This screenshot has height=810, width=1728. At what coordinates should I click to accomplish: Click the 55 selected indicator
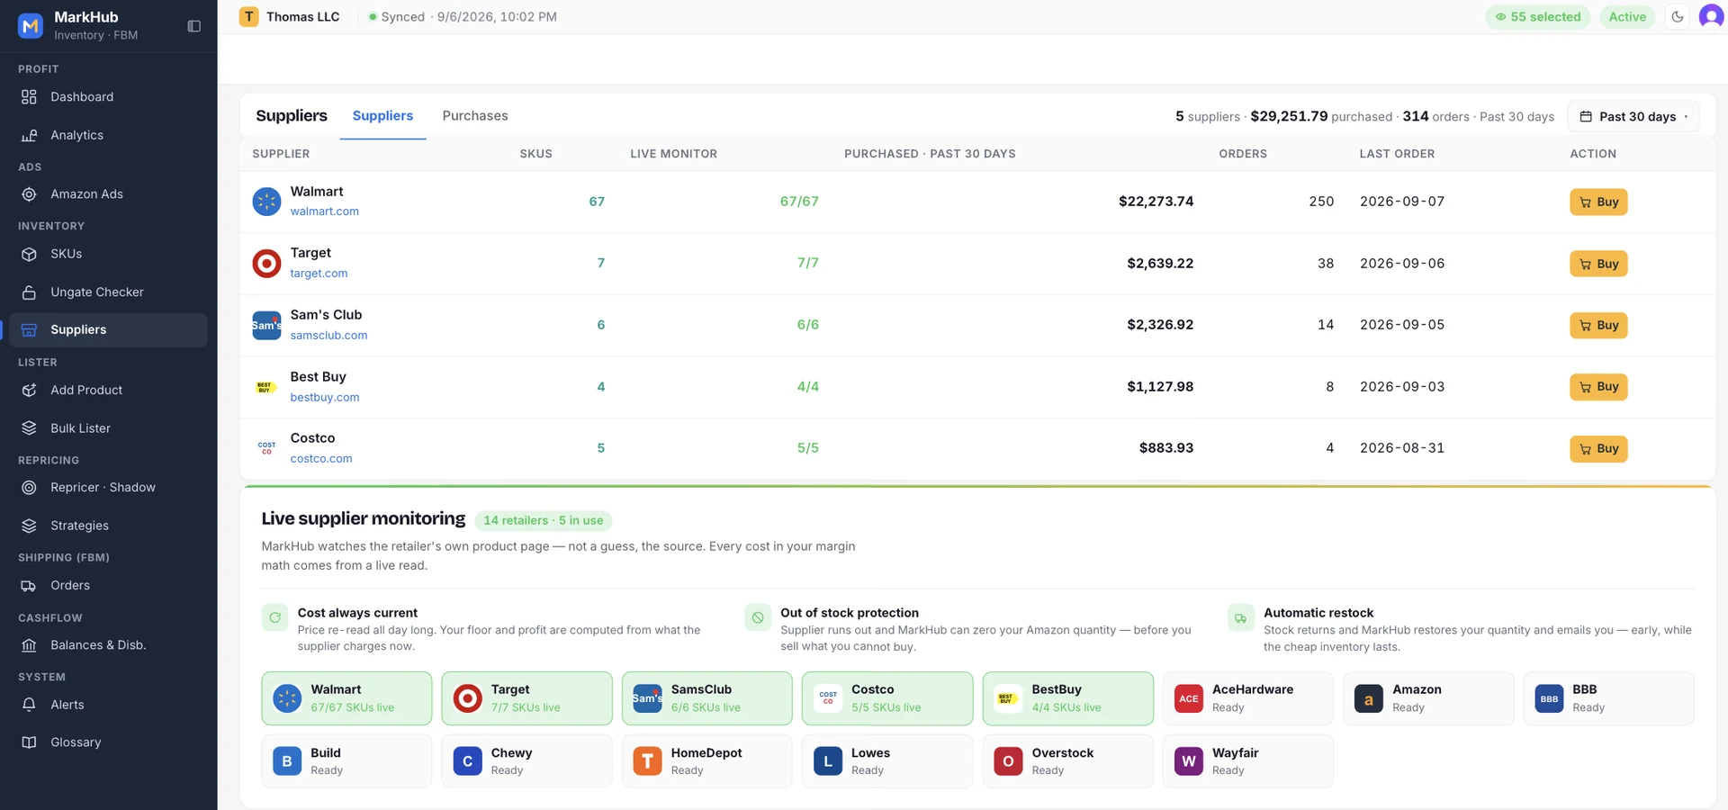[x=1538, y=16]
